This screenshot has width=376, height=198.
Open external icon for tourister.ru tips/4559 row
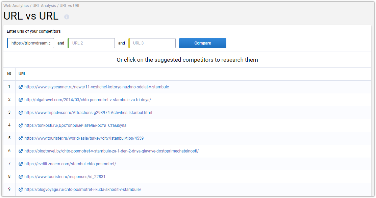[21, 138]
